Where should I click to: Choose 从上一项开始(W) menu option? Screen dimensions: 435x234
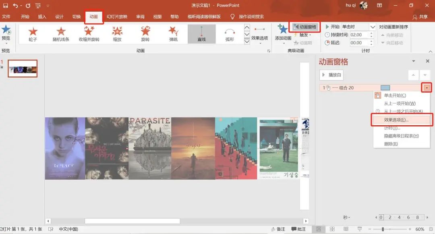402,104
